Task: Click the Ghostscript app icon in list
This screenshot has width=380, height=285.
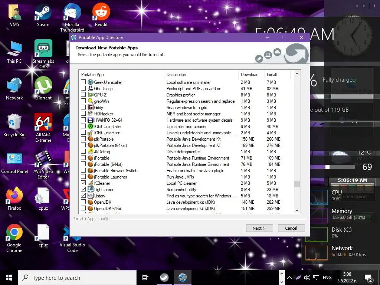Action: (x=91, y=88)
